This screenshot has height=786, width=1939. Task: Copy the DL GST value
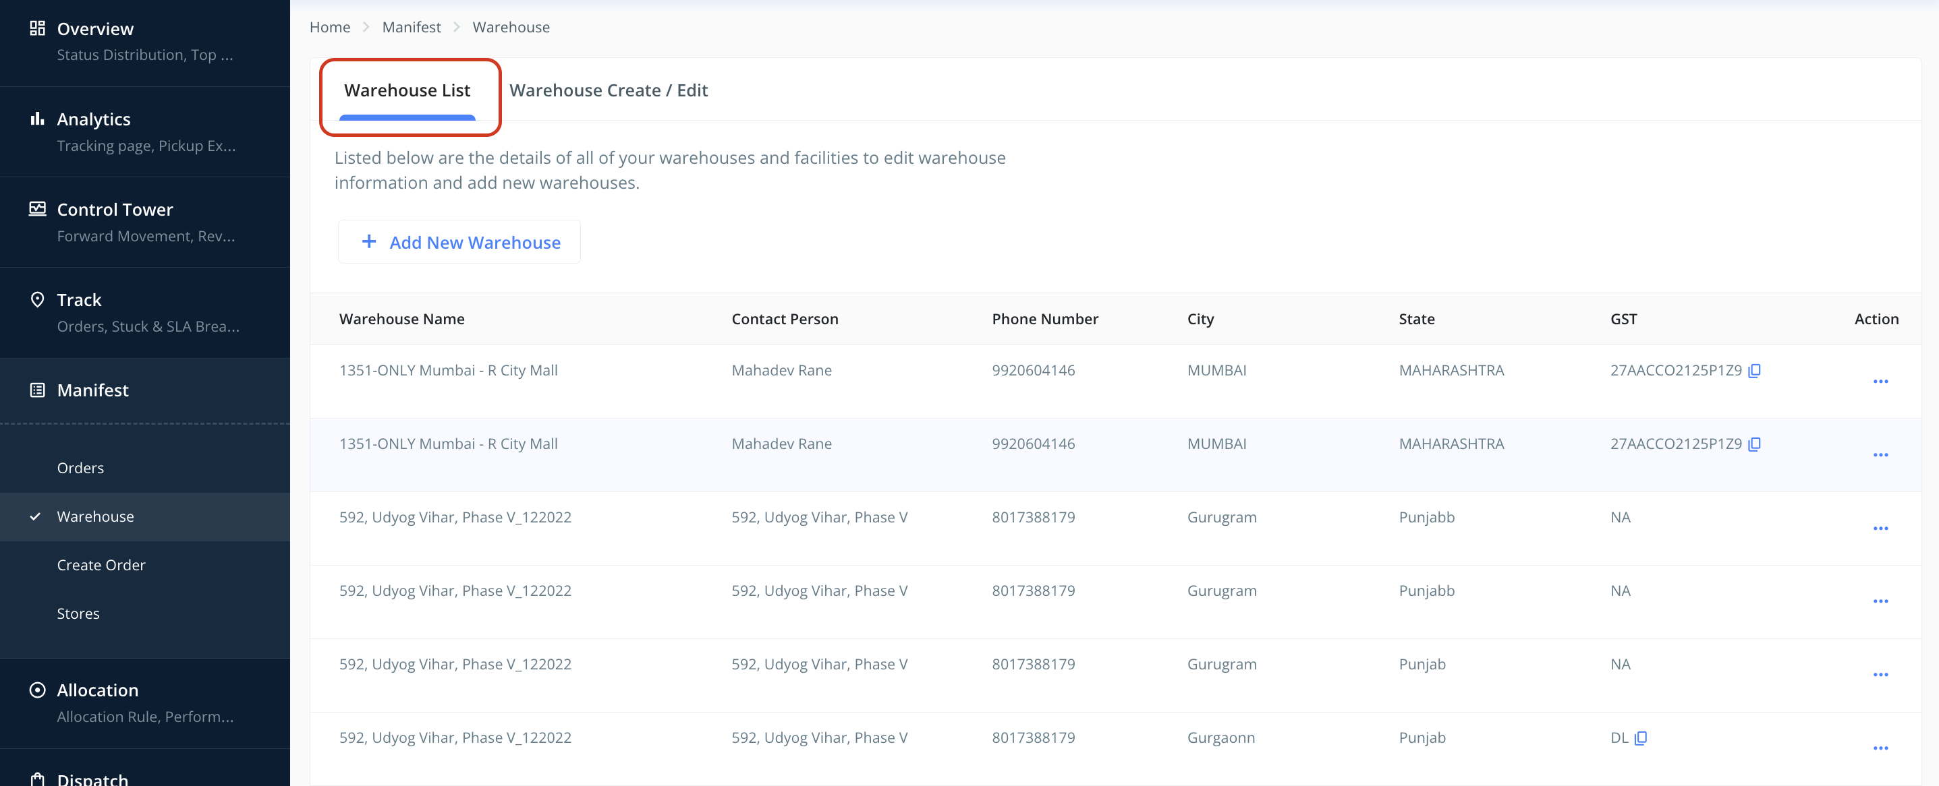(x=1641, y=738)
